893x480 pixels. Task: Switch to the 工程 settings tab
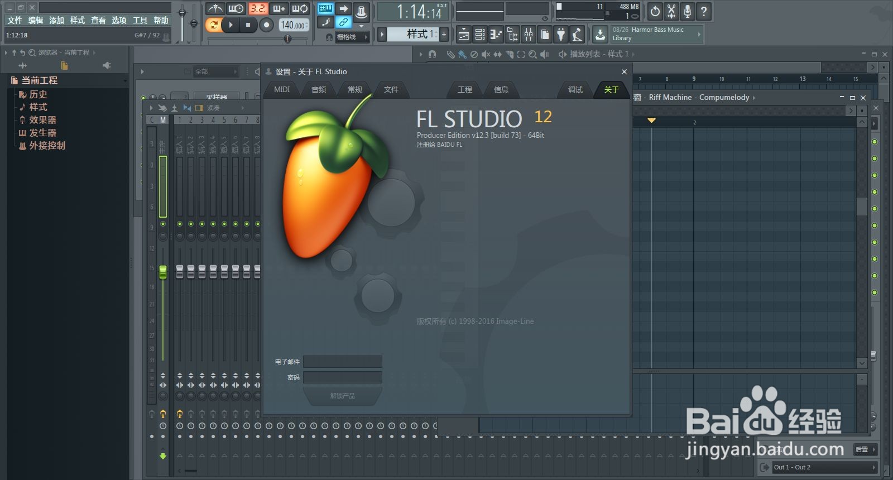tap(465, 89)
